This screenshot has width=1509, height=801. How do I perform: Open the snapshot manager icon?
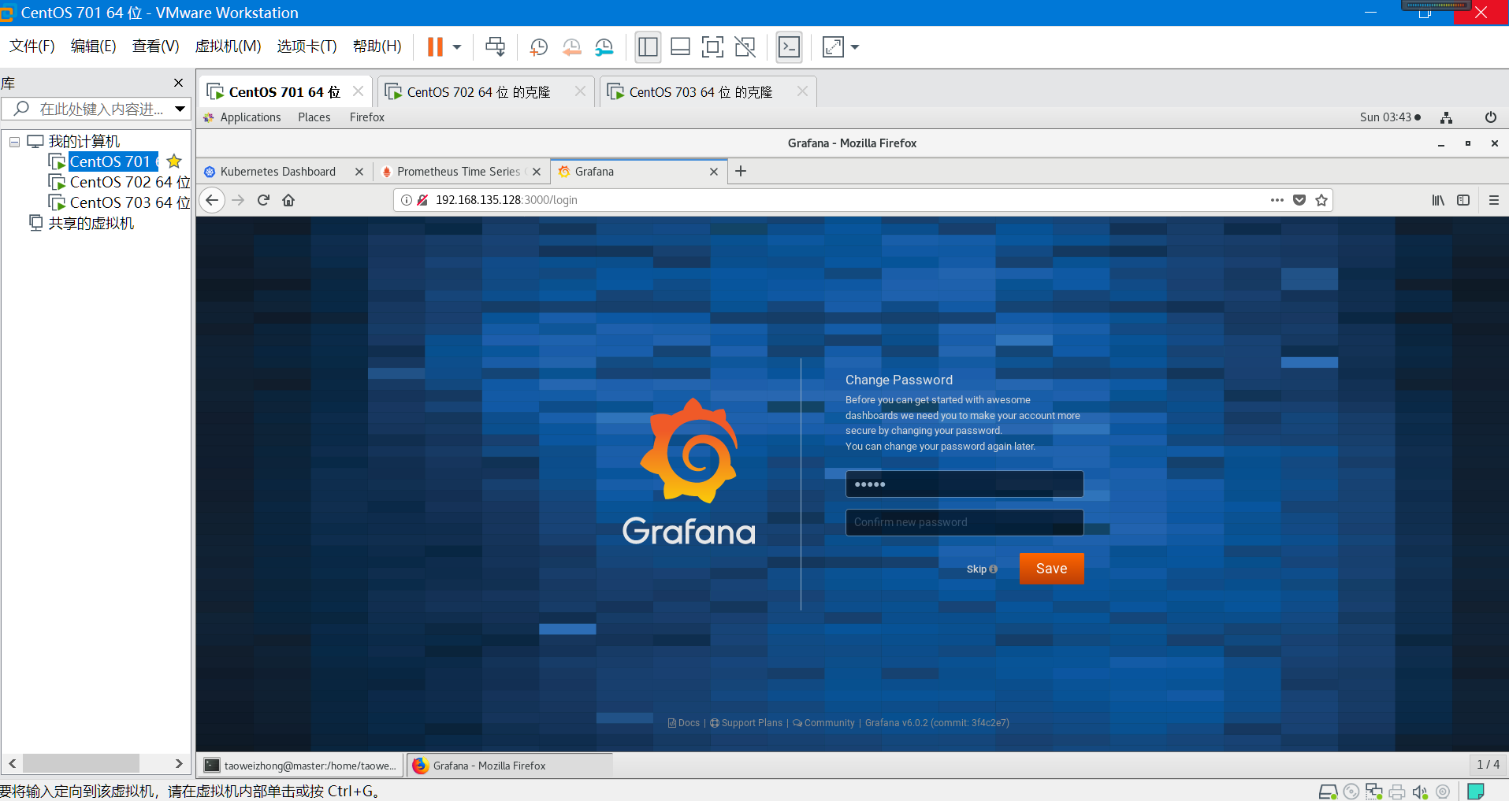click(x=604, y=47)
